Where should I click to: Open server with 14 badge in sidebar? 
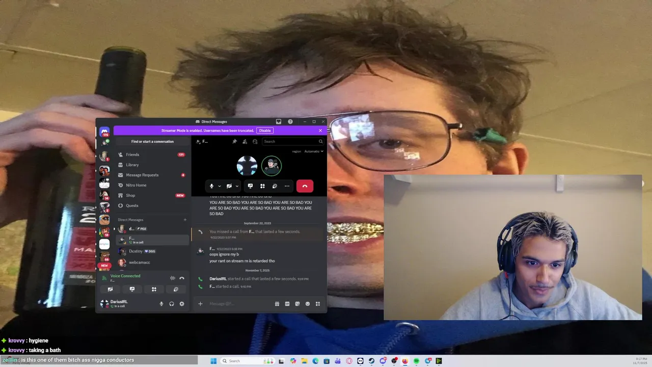click(x=104, y=195)
